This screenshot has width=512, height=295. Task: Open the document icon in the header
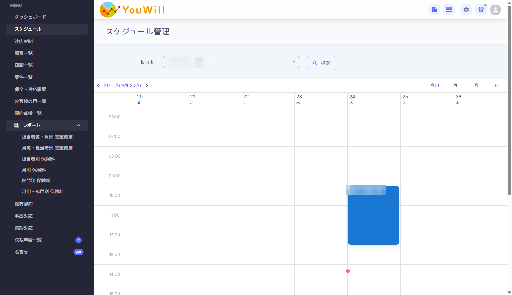click(434, 10)
